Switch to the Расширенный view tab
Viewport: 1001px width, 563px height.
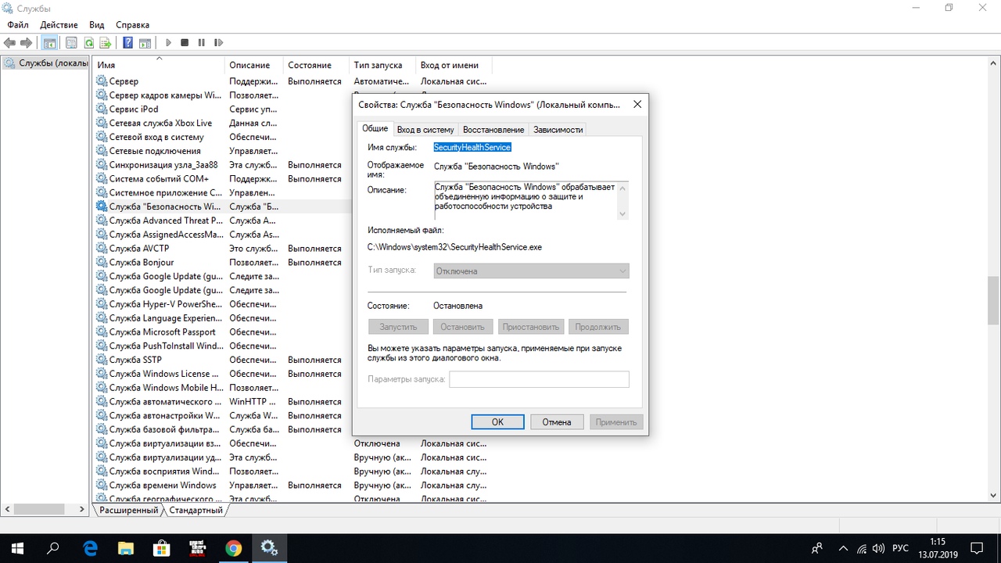coord(129,510)
